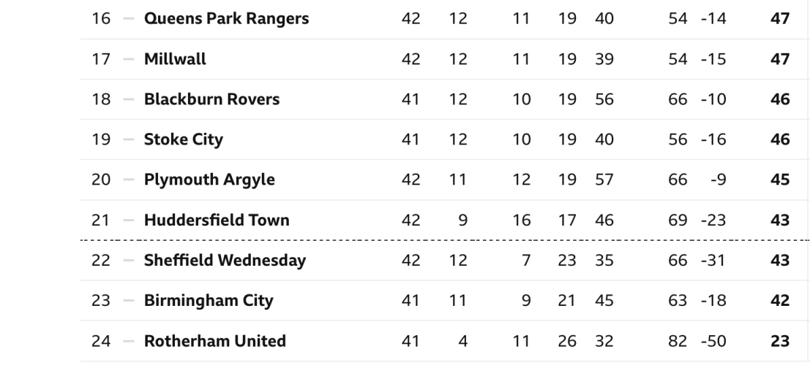The width and height of the screenshot is (810, 365).
Task: Click the Huddersfield Town team name
Action: (x=217, y=220)
